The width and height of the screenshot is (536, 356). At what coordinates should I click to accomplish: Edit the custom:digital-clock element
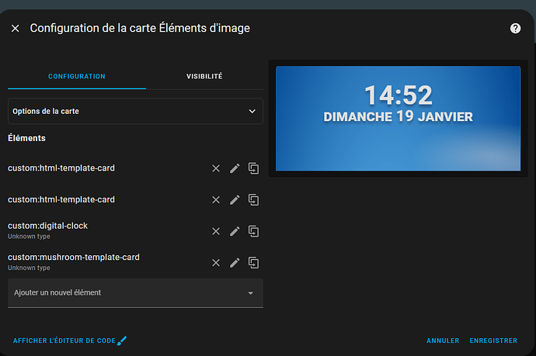pyautogui.click(x=235, y=231)
